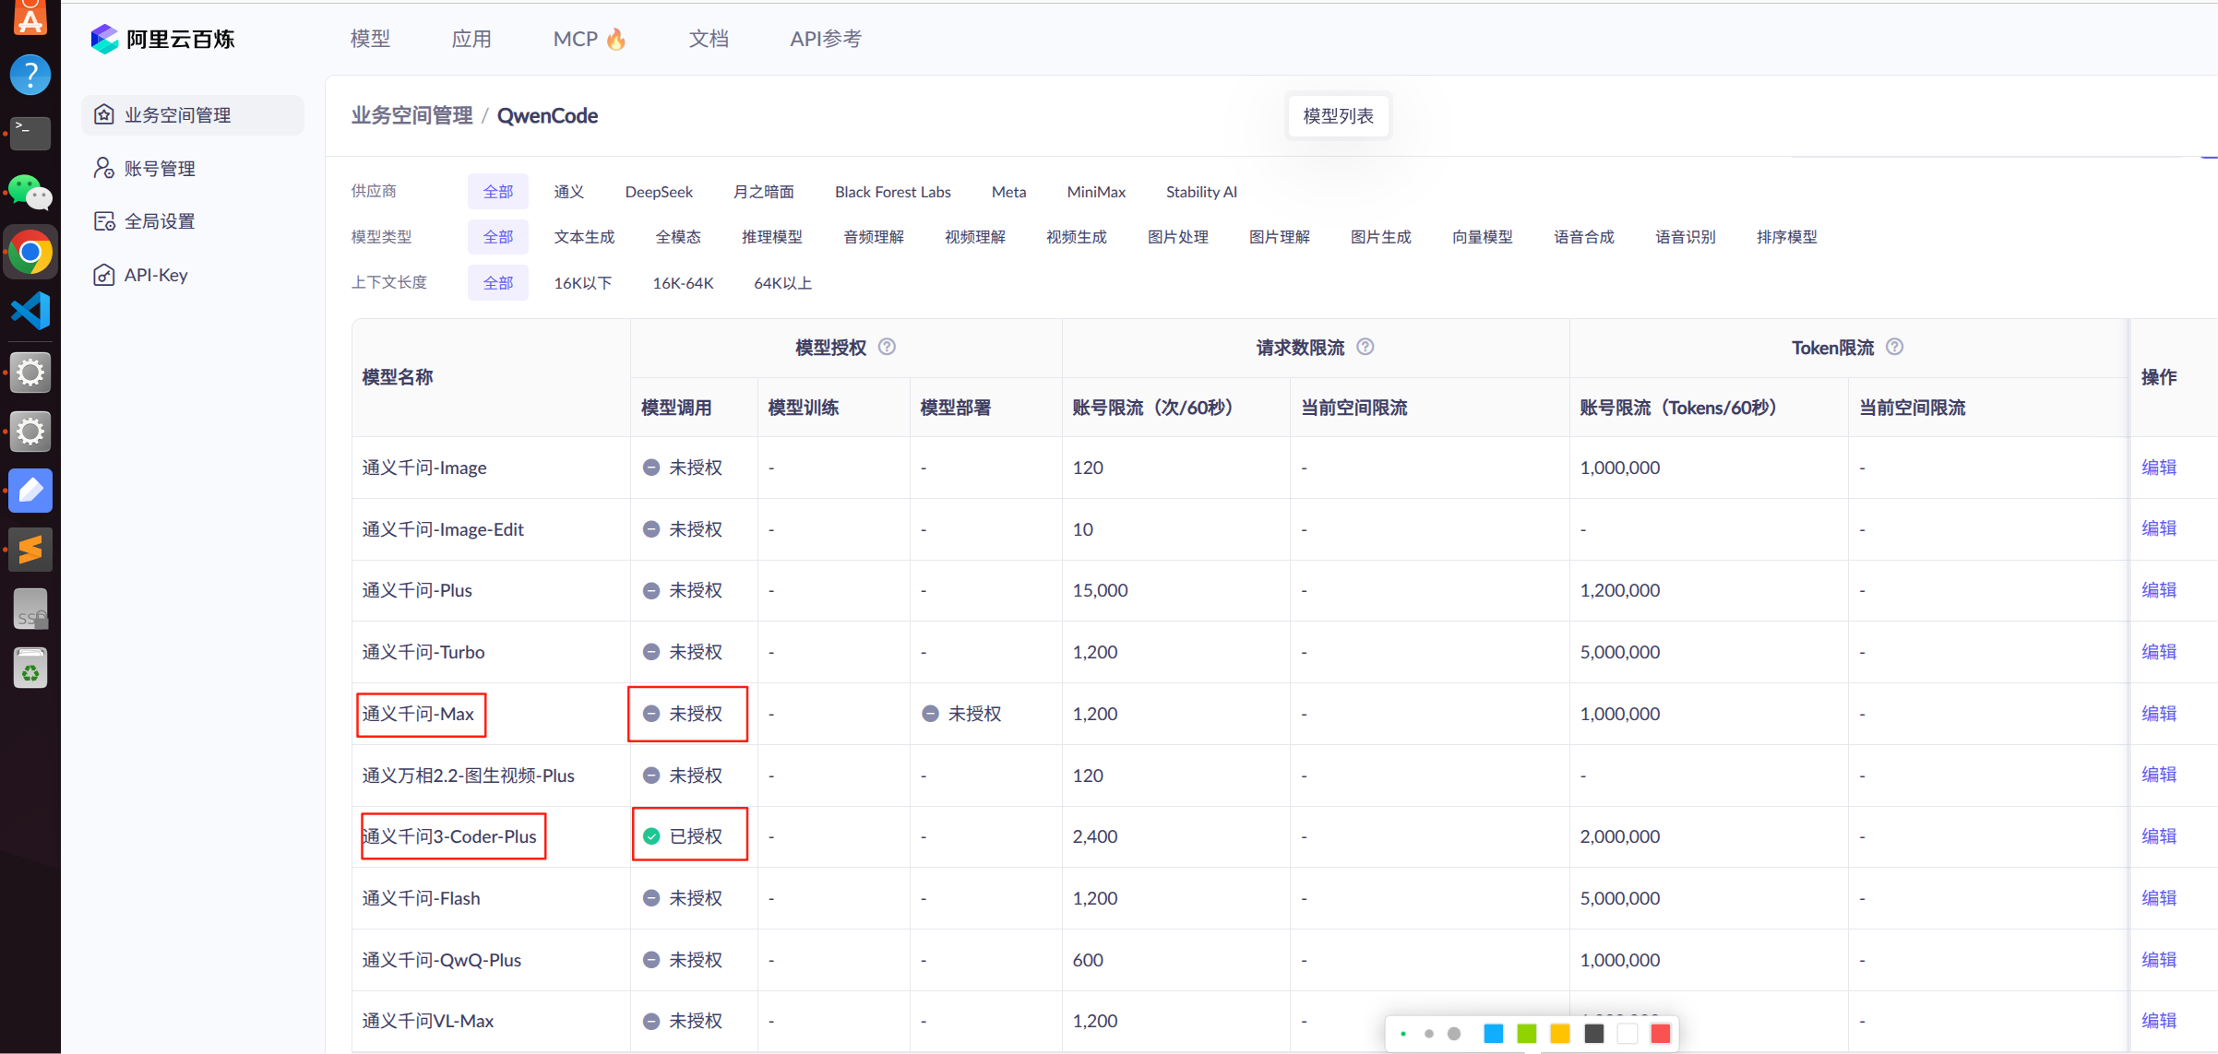The image size is (2218, 1054).
Task: Filter supplier by 月之暗面
Action: pyautogui.click(x=764, y=192)
